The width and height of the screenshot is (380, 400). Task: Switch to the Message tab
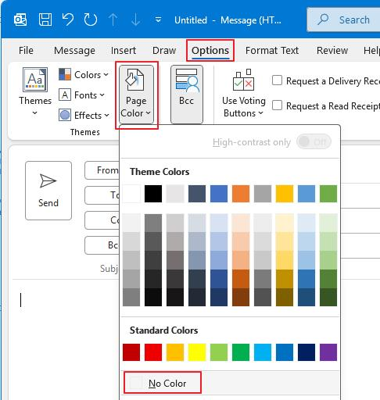(74, 51)
